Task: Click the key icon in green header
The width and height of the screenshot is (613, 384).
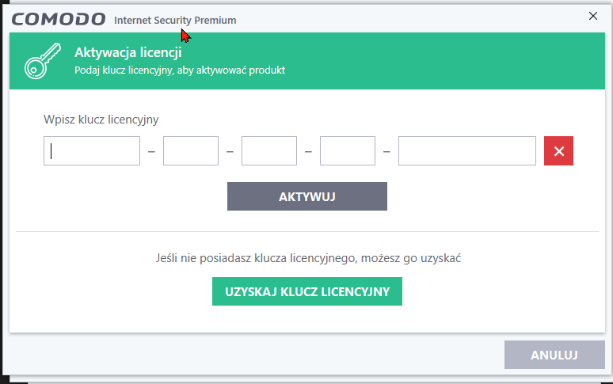Action: pos(43,61)
